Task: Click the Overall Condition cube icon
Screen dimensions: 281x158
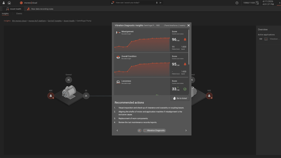Action: 118,57
